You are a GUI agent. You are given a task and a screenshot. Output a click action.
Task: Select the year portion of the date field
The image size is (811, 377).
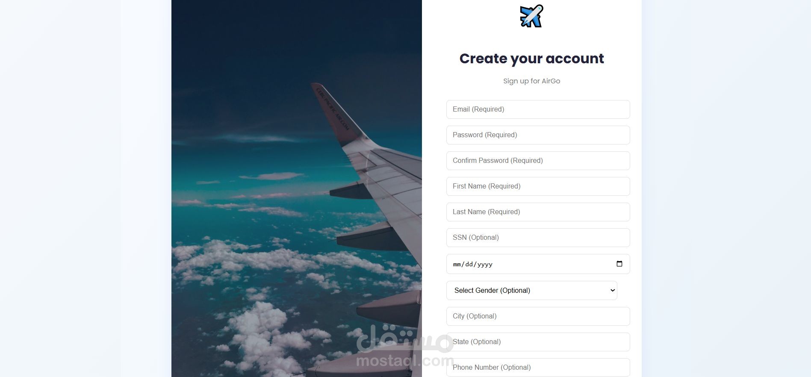(x=485, y=265)
